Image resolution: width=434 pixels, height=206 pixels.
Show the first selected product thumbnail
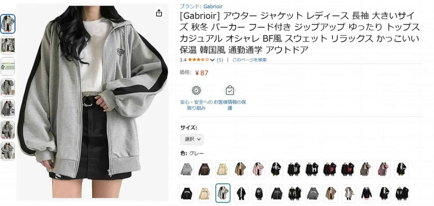8,24
